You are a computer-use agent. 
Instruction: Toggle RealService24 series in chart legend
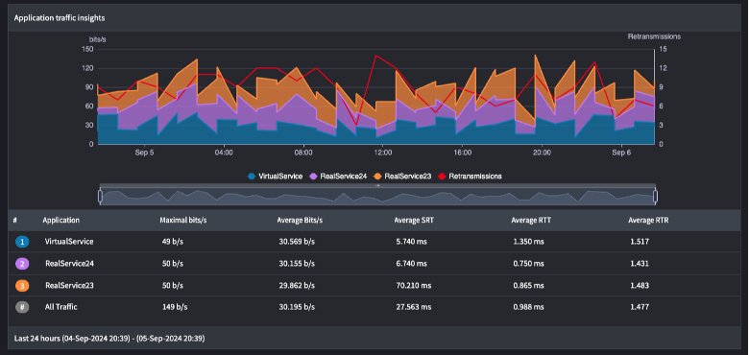point(339,177)
